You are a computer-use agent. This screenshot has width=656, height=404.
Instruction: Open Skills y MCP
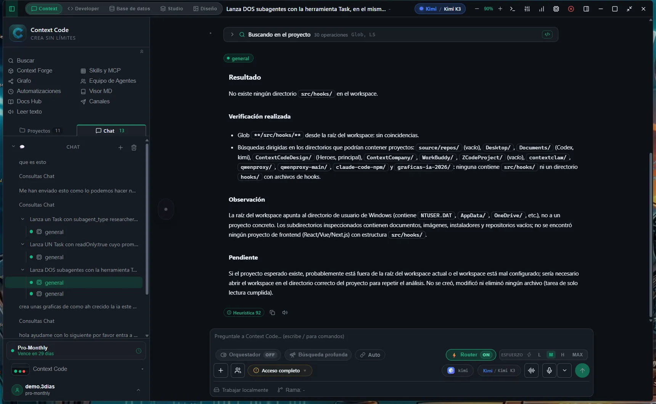click(101, 71)
